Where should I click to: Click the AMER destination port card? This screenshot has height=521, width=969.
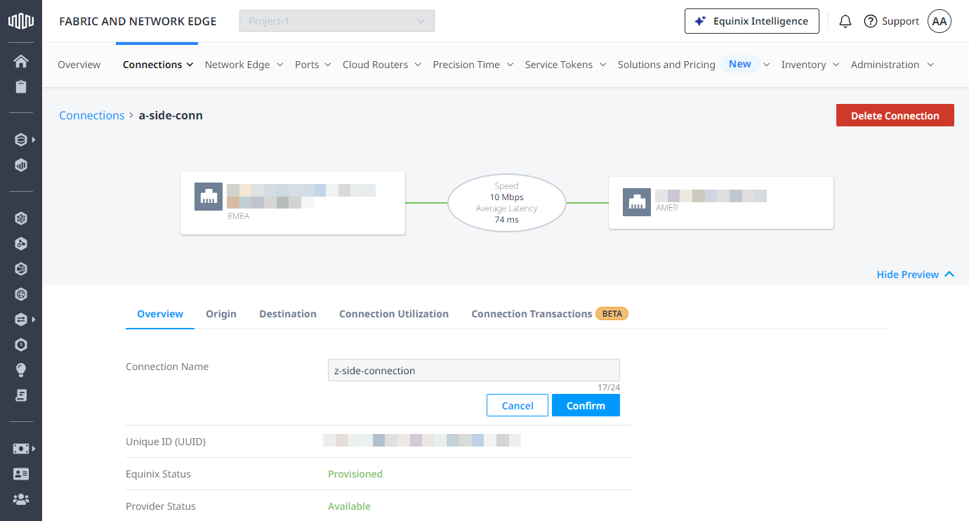pyautogui.click(x=721, y=202)
